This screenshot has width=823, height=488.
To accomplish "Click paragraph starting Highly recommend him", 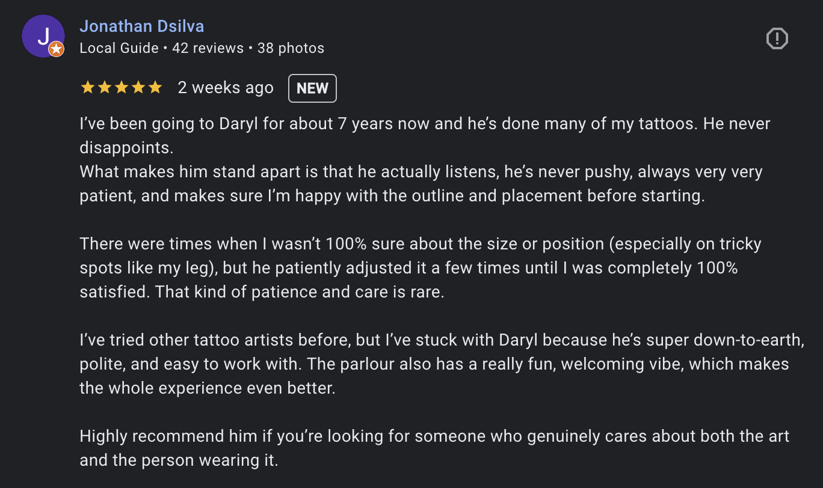I will (434, 448).
